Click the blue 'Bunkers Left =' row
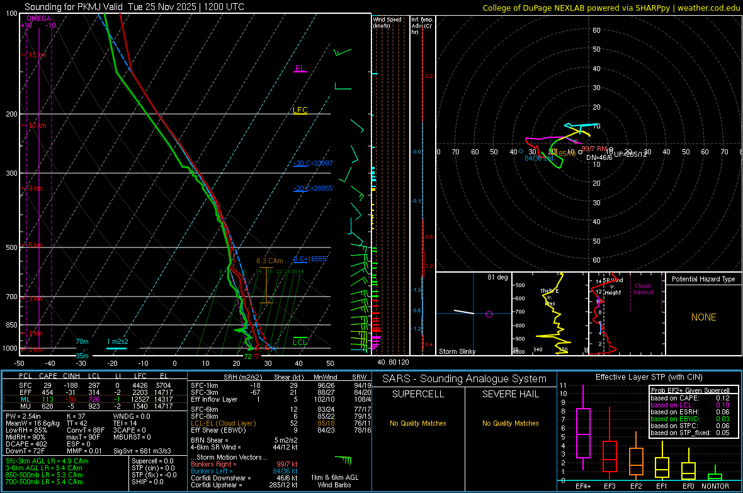This screenshot has height=493, width=743. coord(244,471)
